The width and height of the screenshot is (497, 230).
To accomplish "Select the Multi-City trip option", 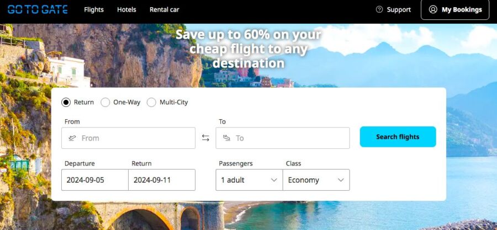I will 151,103.
